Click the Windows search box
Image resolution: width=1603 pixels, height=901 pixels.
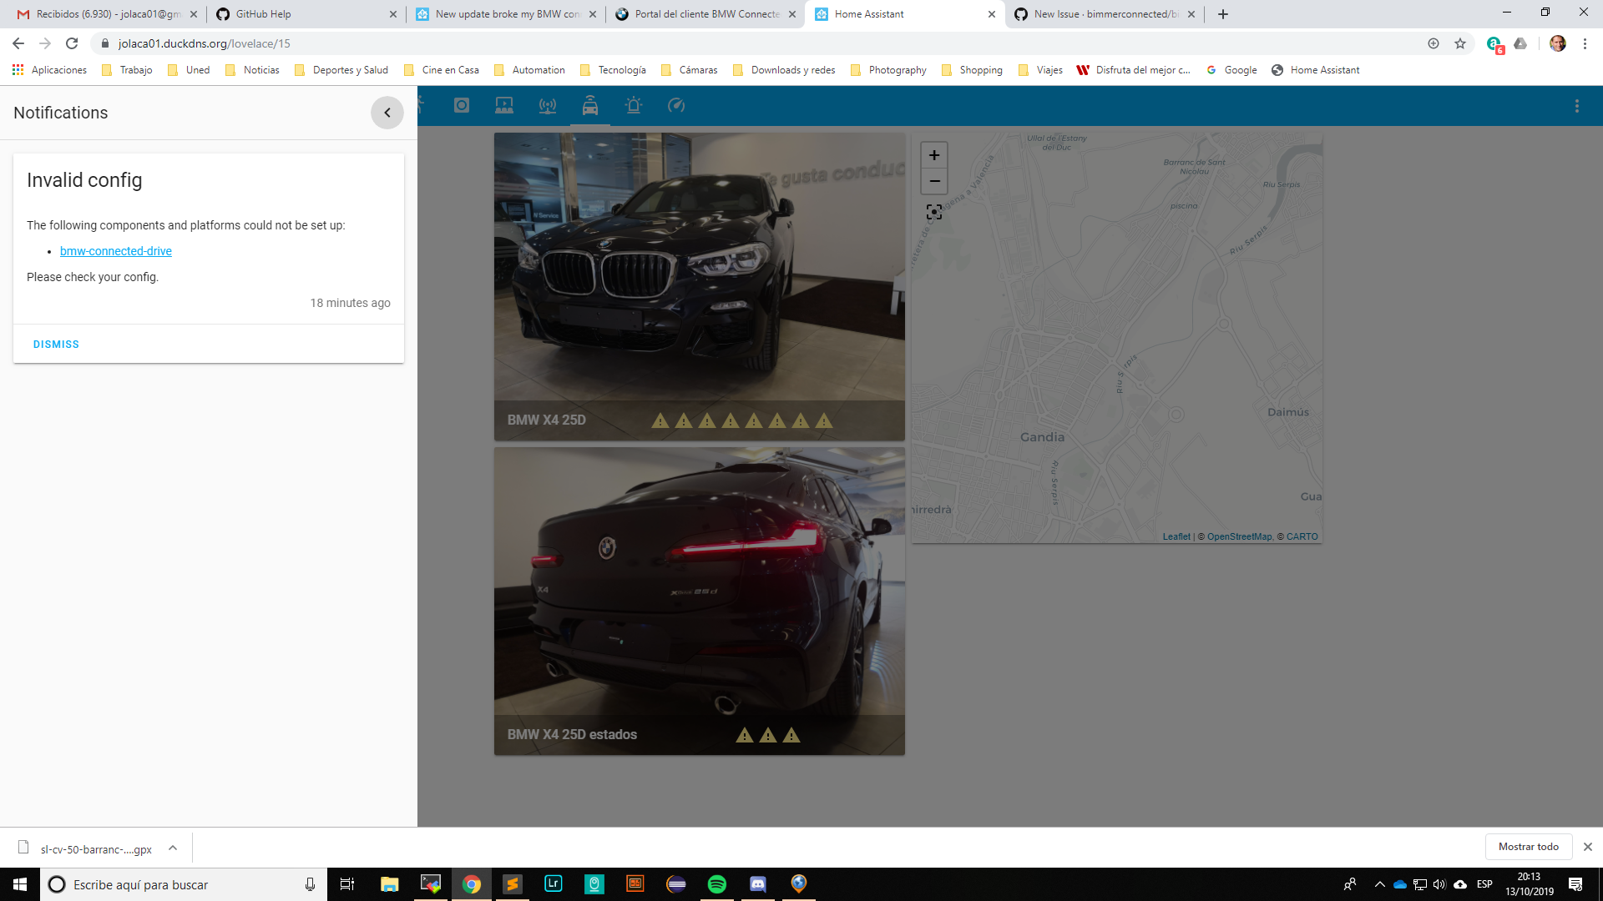coord(184,884)
